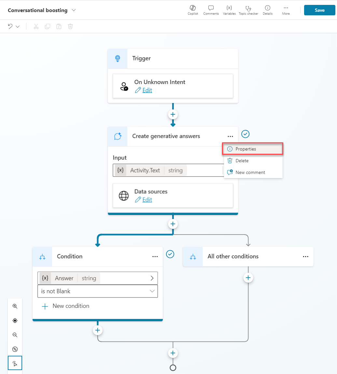Open the Variables pane
Viewport: 337px width, 374px height.
click(x=229, y=10)
